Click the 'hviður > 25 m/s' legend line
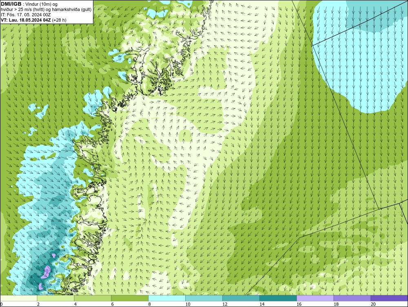The image size is (408, 307). [46, 10]
